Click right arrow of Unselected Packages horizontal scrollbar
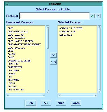 (44, 95)
